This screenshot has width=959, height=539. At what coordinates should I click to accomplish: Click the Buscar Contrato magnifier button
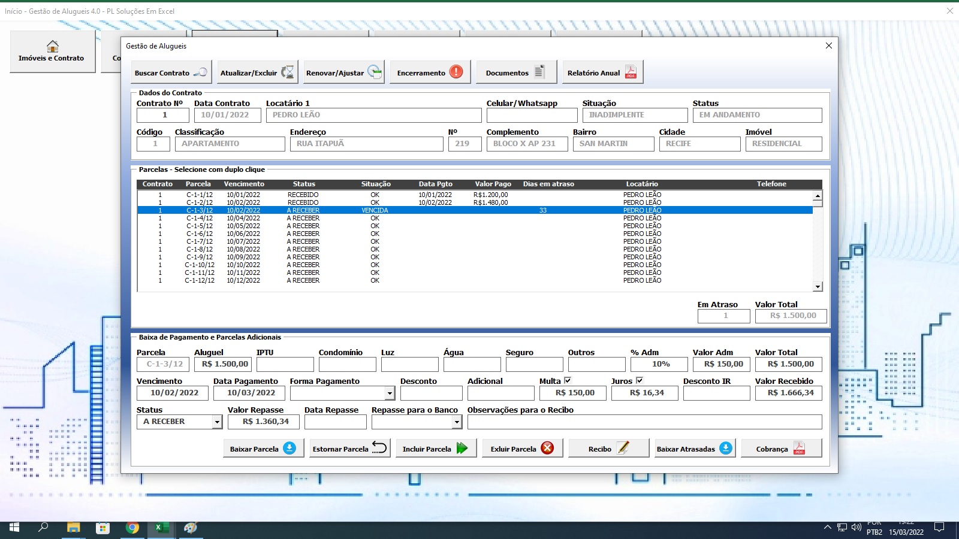(171, 72)
